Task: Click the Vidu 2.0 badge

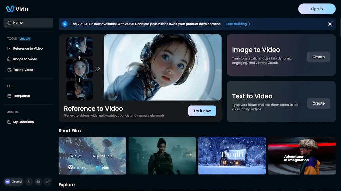Action: [x=25, y=39]
